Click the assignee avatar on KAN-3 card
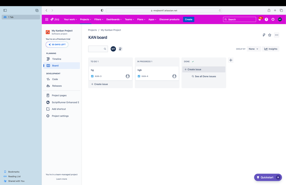286x185 pixels. [128, 76]
